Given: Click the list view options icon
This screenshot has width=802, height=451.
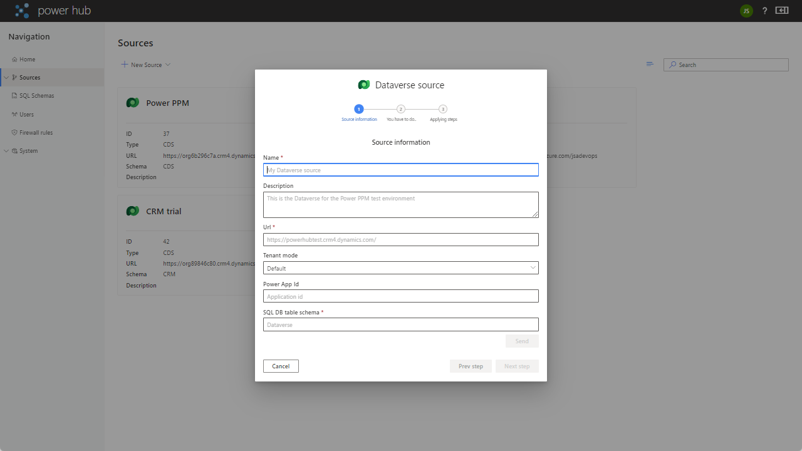Looking at the screenshot, I should point(650,65).
